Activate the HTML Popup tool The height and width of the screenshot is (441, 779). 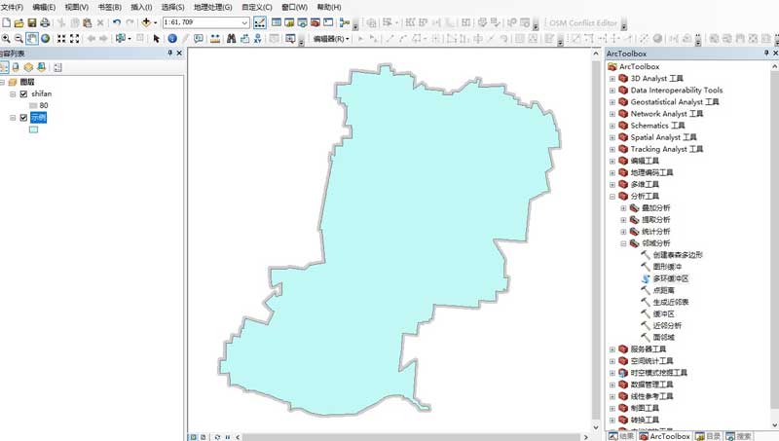coord(199,38)
